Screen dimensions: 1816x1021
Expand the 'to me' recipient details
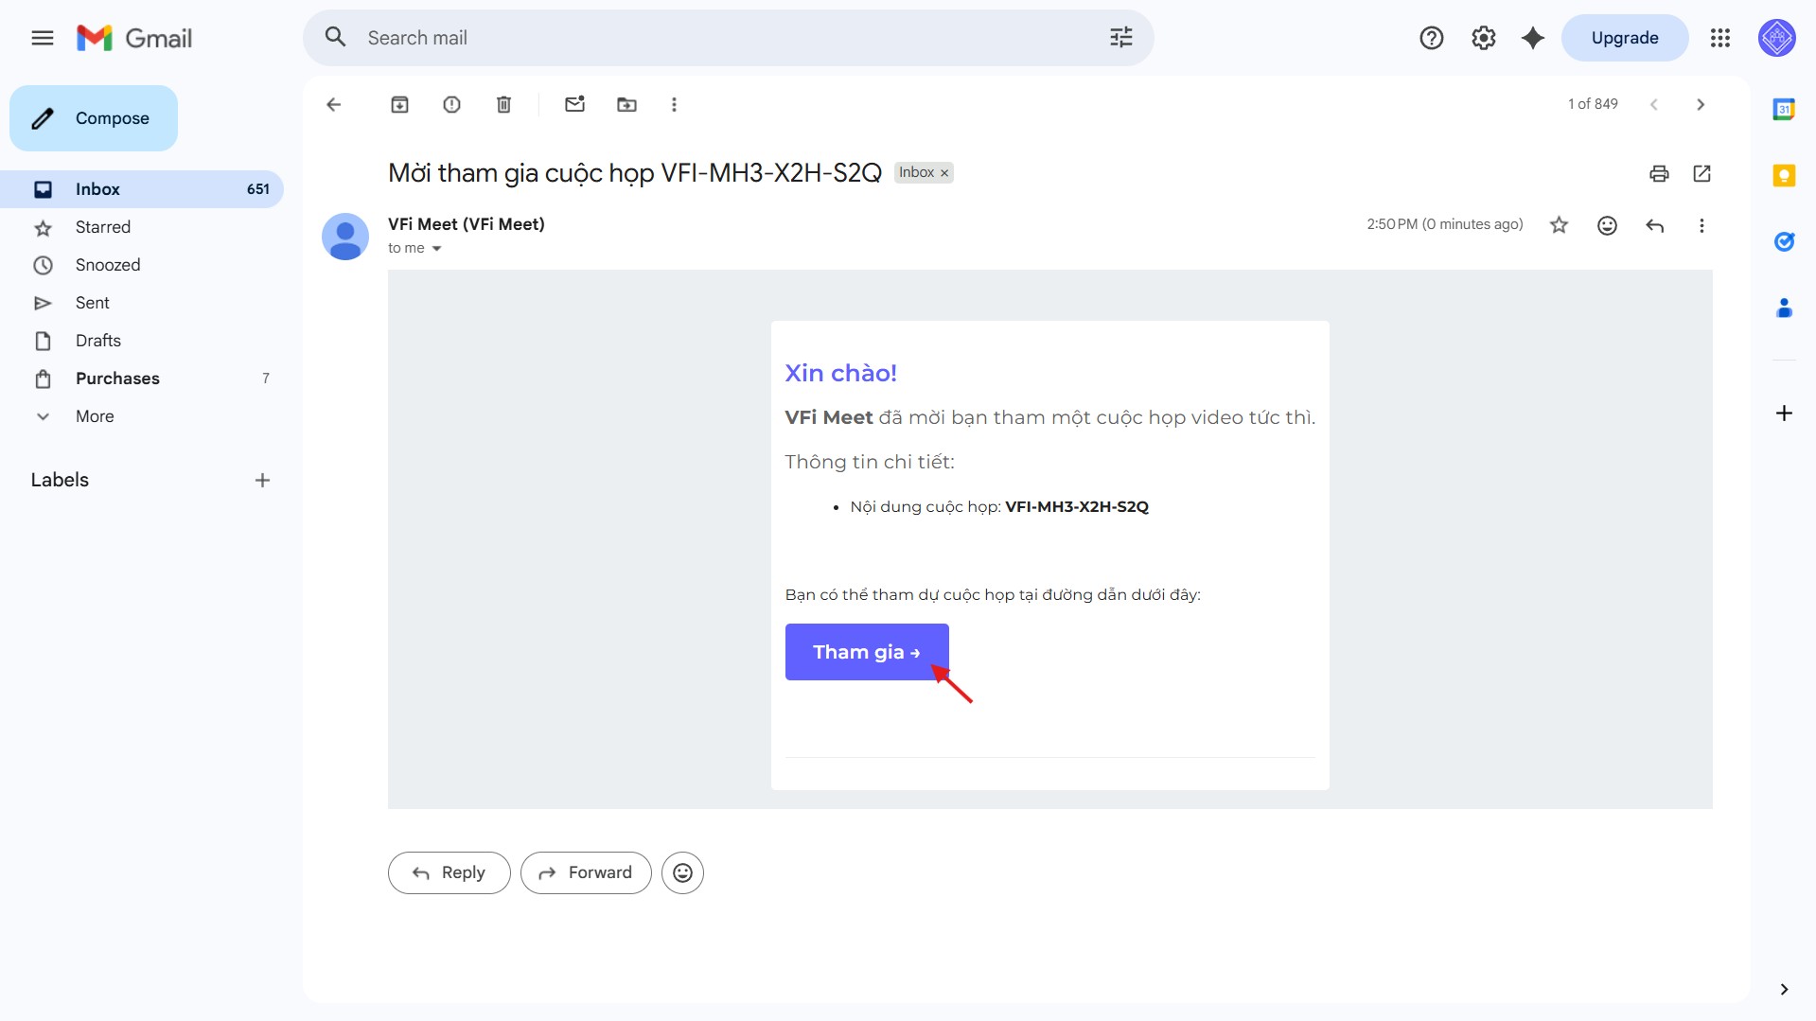tap(436, 249)
